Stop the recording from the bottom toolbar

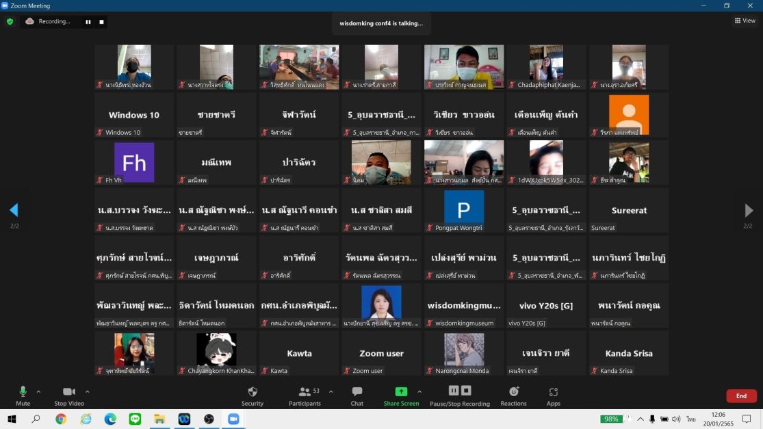pos(466,391)
